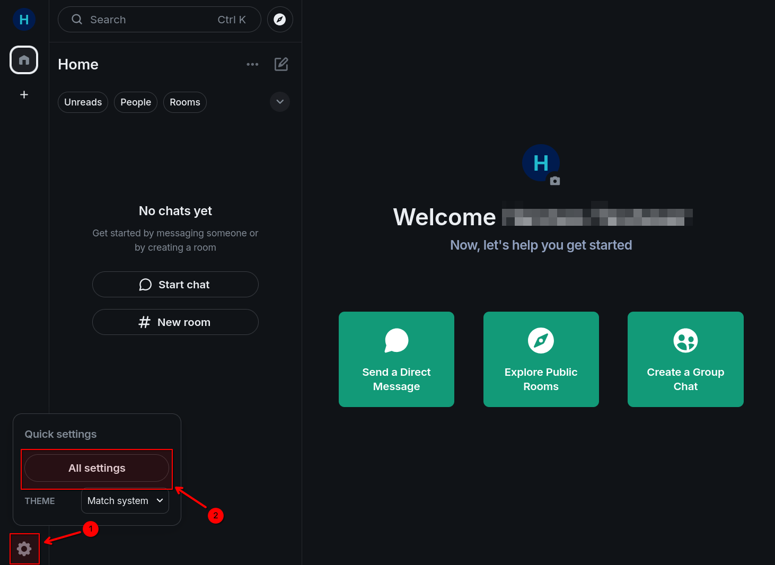Create a space with the plus icon
The image size is (775, 565).
tap(23, 94)
